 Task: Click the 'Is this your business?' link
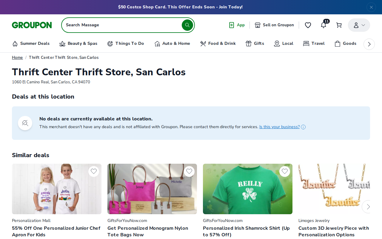pyautogui.click(x=279, y=127)
